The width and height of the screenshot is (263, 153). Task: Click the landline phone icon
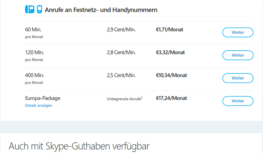pos(30,9)
